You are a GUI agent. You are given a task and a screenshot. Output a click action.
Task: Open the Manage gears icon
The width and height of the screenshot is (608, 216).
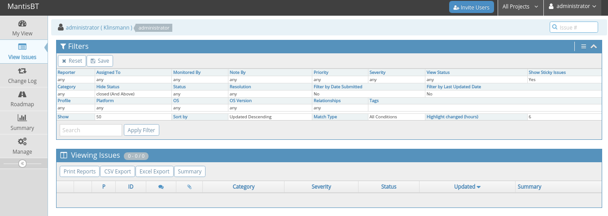coord(22,142)
